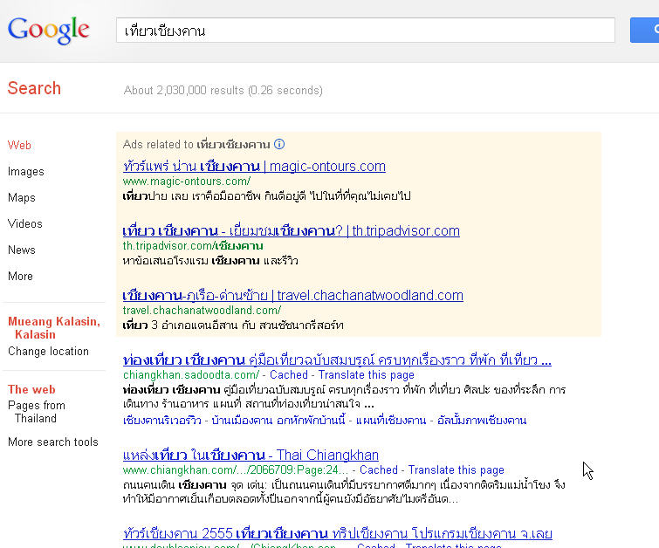Switch to News results

(x=22, y=250)
